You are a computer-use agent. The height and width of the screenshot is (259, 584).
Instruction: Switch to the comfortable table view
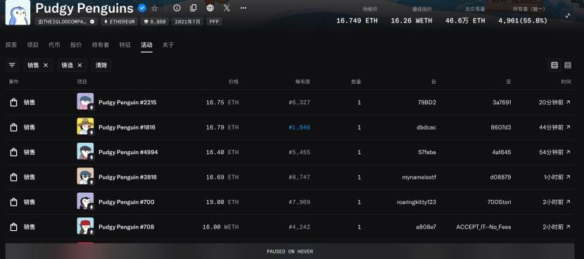[554, 65]
